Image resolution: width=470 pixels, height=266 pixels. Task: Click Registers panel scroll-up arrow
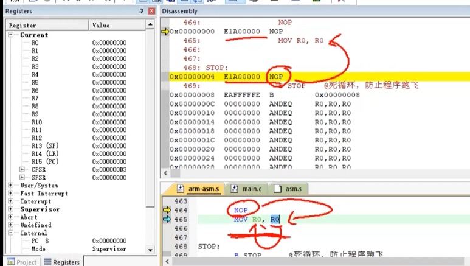click(150, 24)
